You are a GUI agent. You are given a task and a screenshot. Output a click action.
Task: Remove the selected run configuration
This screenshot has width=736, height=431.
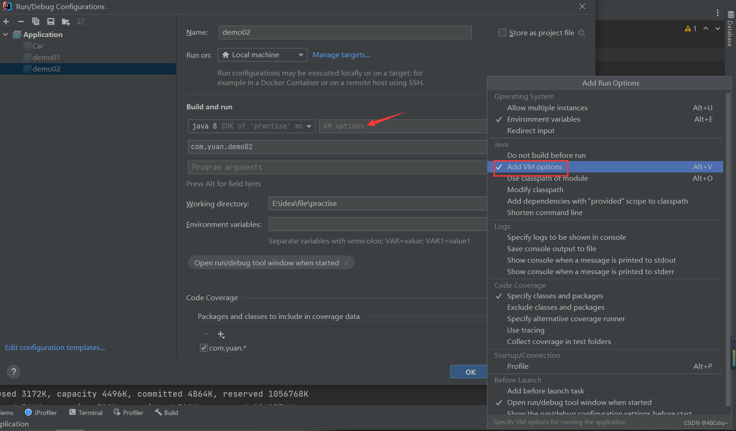click(x=21, y=21)
